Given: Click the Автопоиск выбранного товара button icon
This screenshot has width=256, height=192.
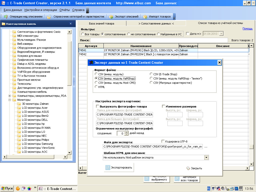Looking at the screenshot, I should (x=147, y=179).
